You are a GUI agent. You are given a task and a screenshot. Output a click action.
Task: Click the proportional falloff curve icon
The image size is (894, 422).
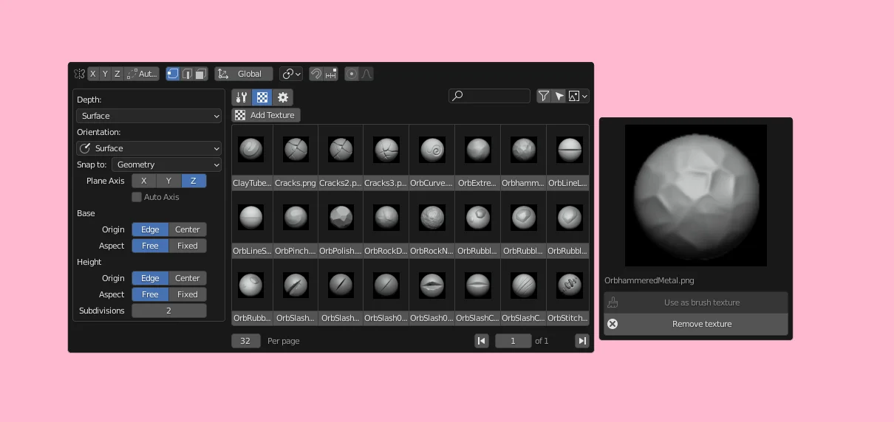(366, 74)
